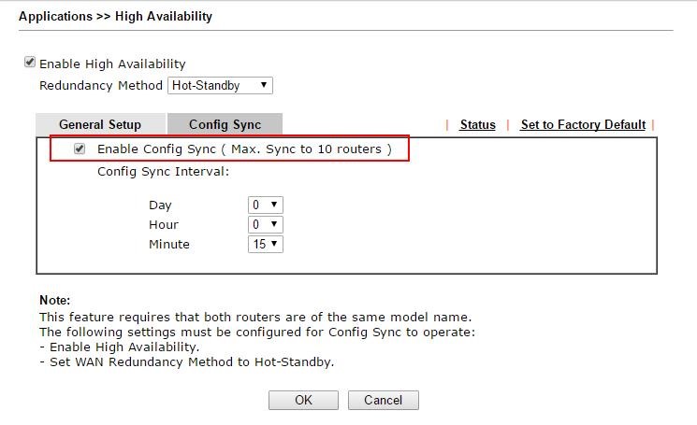
Task: Click the Config Sync Interval label
Action: click(163, 171)
